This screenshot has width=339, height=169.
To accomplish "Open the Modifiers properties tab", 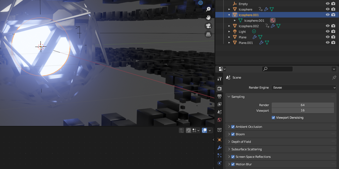I will point(219,148).
